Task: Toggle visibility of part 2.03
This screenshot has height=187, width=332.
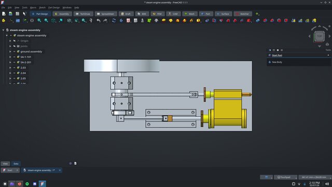Action: click(15, 68)
